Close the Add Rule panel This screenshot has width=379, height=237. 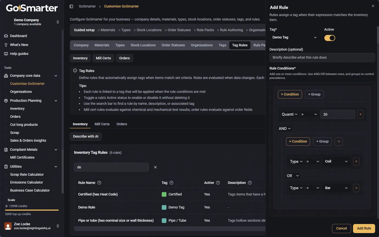point(373,6)
